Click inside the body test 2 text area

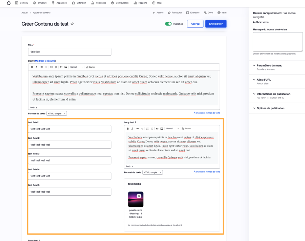[x=172, y=148]
